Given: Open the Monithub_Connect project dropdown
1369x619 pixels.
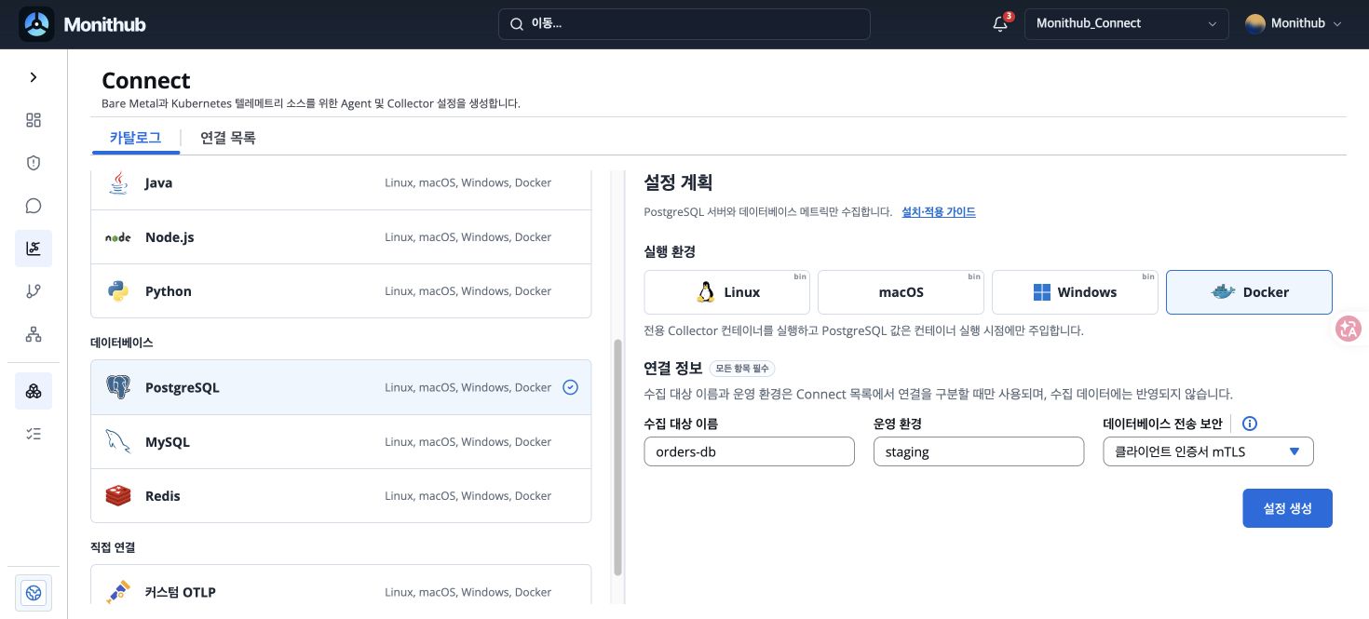Looking at the screenshot, I should pyautogui.click(x=1127, y=24).
